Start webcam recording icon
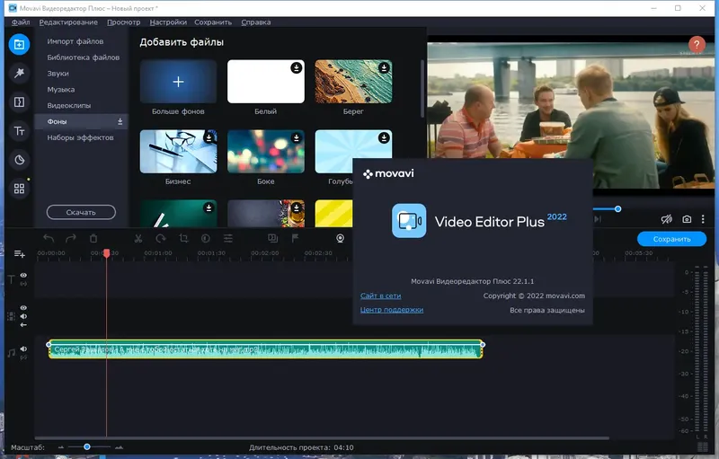719x459 pixels. 341,238
